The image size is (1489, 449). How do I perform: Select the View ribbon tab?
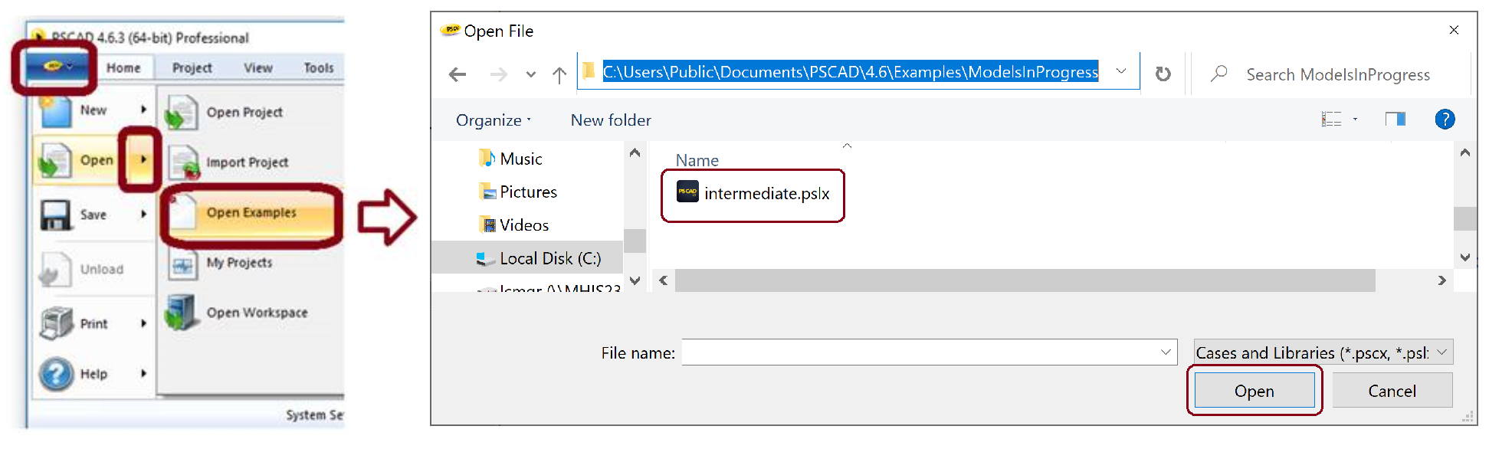258,67
